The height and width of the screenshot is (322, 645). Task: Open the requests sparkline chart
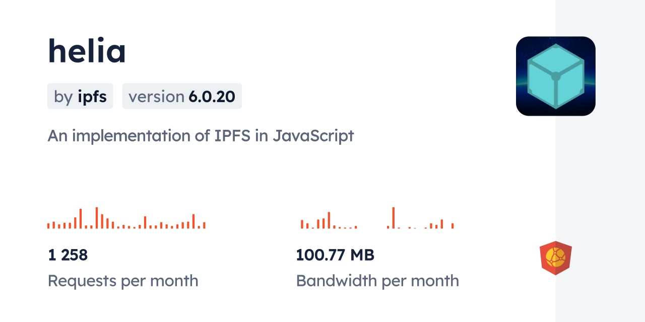point(126,219)
